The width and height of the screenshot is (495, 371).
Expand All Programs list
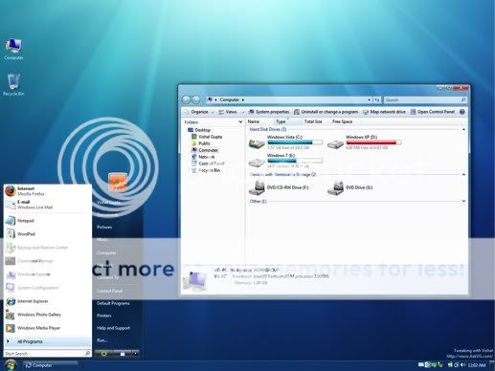[47, 341]
